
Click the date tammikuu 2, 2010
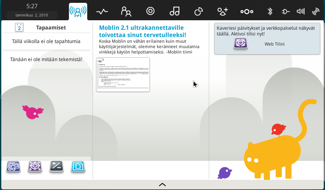[x=32, y=15]
